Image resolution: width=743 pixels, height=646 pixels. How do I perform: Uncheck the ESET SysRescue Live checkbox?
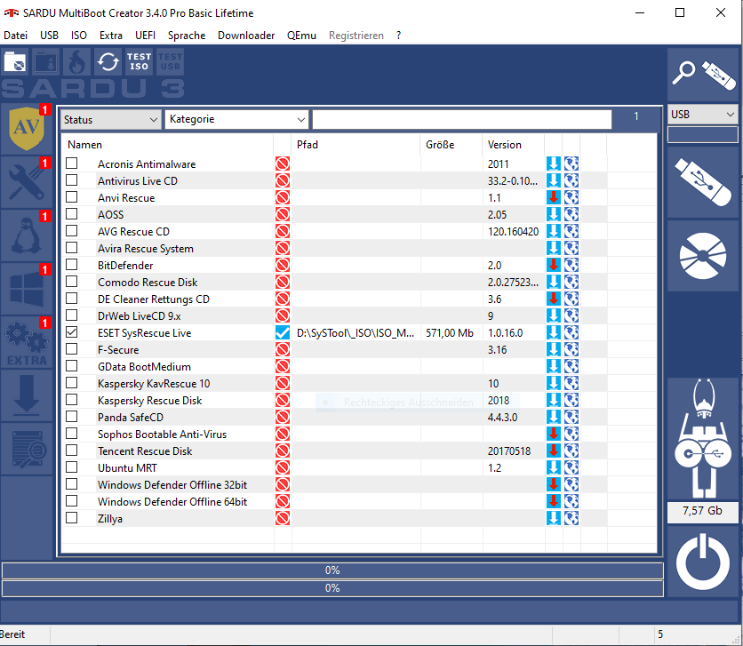pyautogui.click(x=72, y=332)
